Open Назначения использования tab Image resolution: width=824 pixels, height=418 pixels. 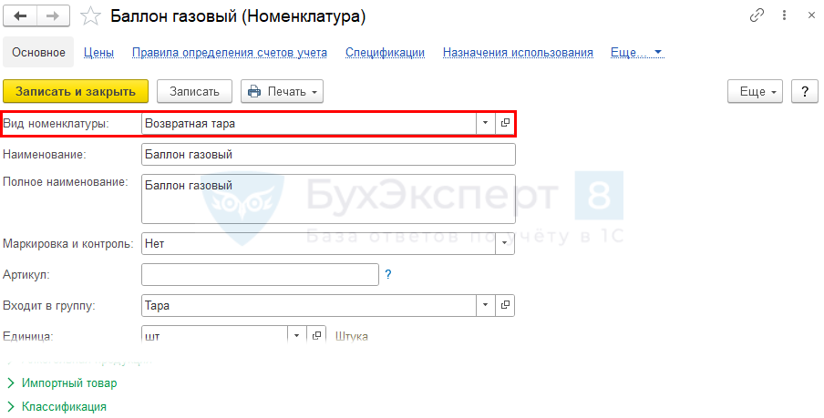(518, 53)
